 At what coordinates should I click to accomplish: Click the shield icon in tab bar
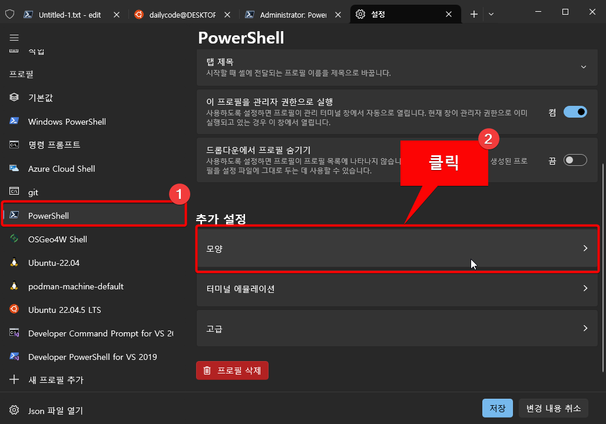click(x=9, y=14)
